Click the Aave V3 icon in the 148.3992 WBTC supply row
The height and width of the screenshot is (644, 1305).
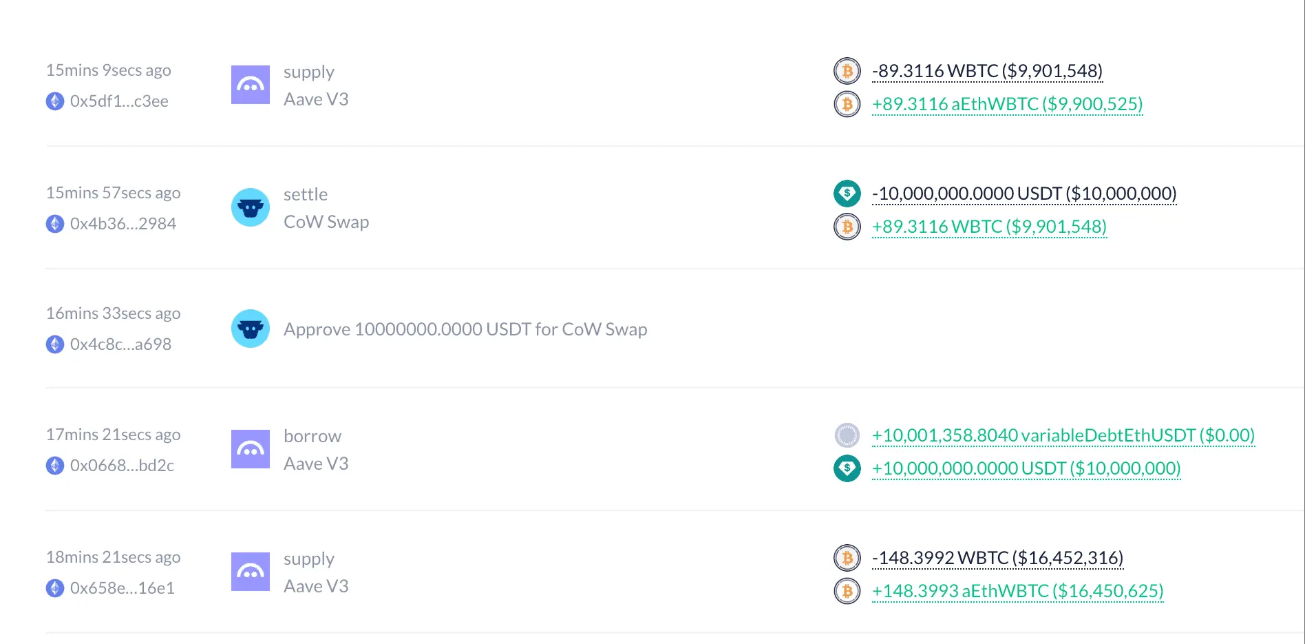250,572
